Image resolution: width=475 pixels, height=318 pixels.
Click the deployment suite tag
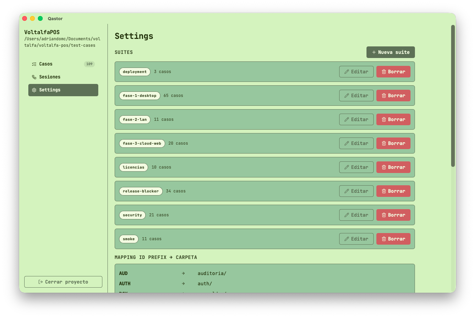(x=135, y=72)
